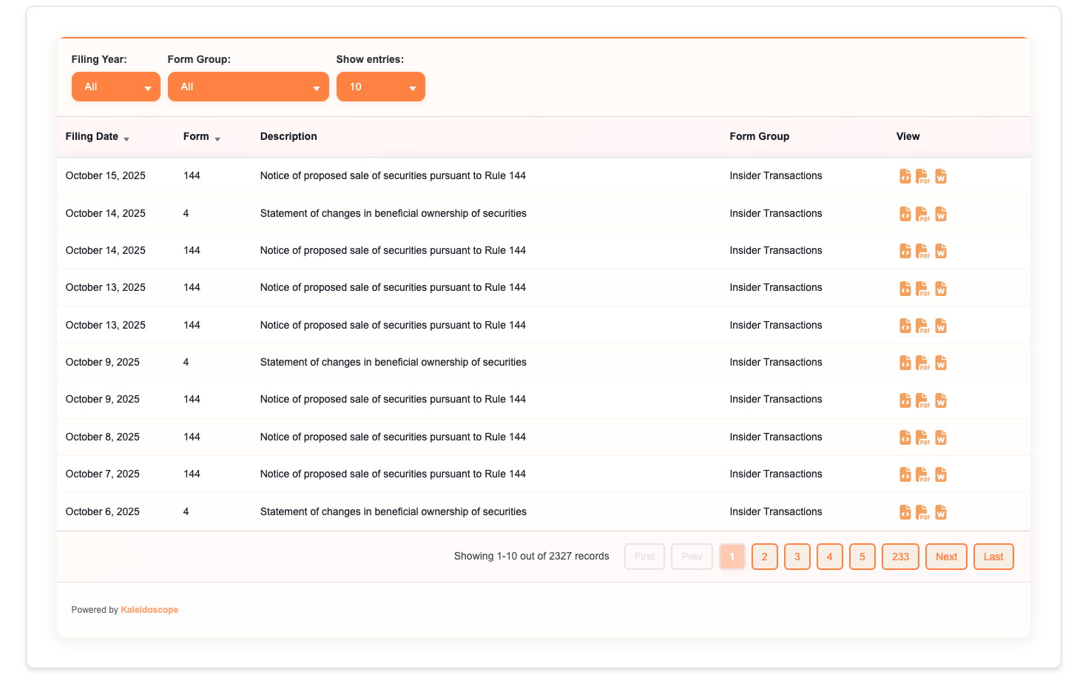1077x678 pixels.
Task: Open Word document for October 8 filing
Action: coord(941,437)
